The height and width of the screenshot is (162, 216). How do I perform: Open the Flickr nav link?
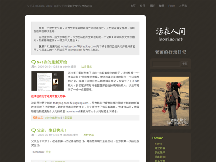(x=171, y=6)
